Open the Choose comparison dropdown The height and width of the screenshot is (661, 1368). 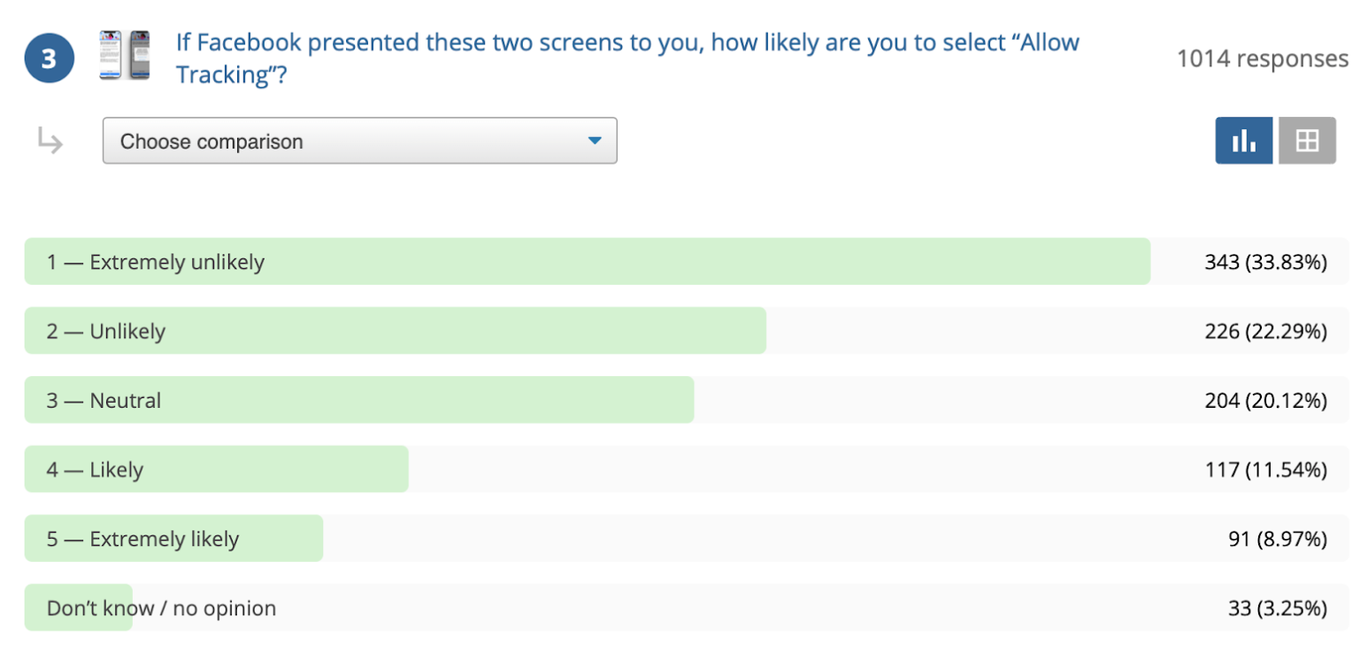click(359, 141)
